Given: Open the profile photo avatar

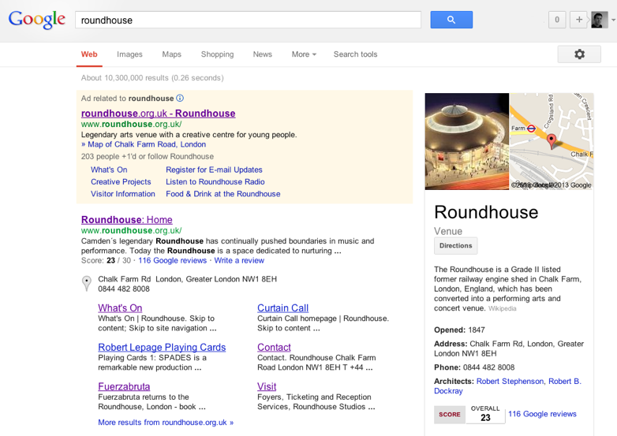Looking at the screenshot, I should 600,20.
